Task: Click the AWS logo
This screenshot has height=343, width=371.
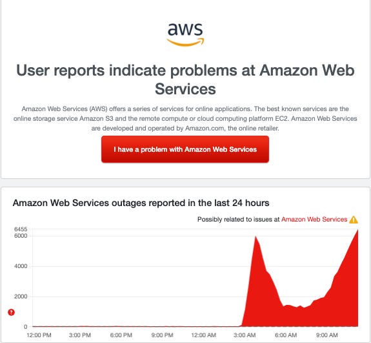Action: pyautogui.click(x=185, y=34)
